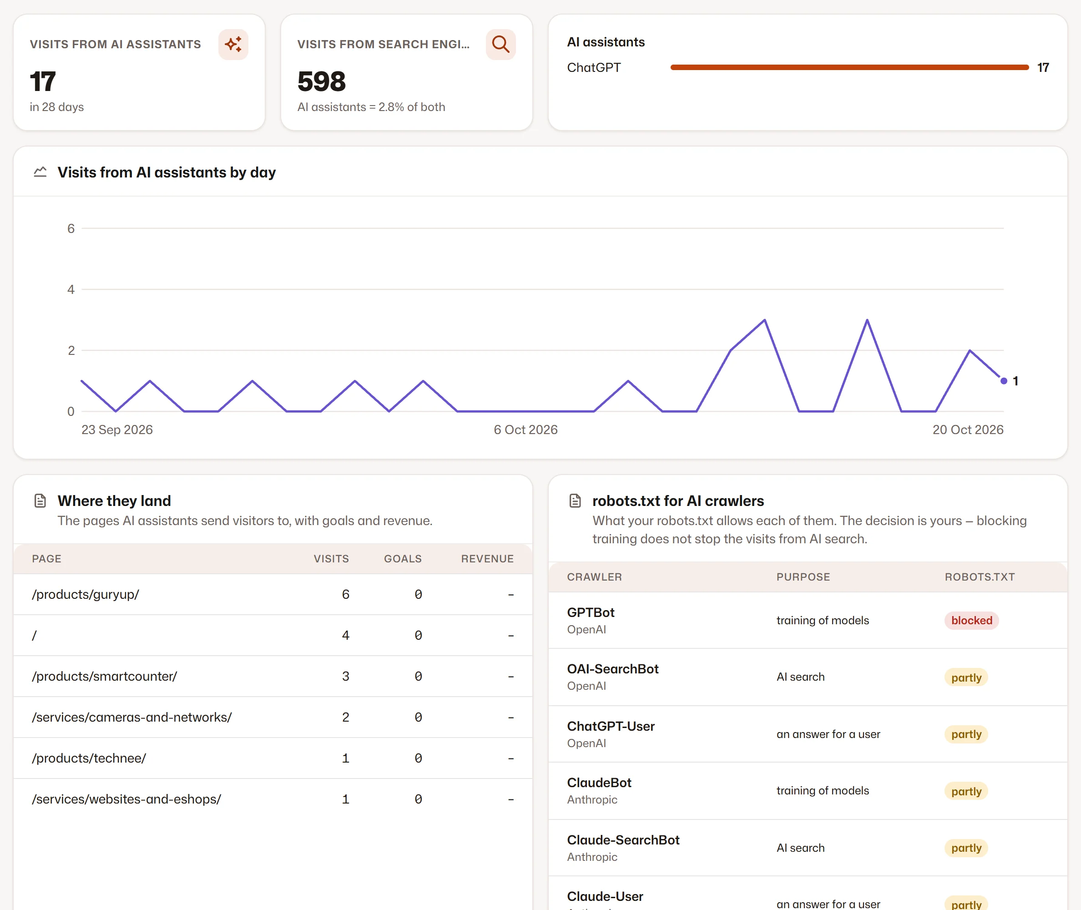The image size is (1081, 910).
Task: Click the 'partly' badge for OAI-SearchBot
Action: [x=966, y=677]
